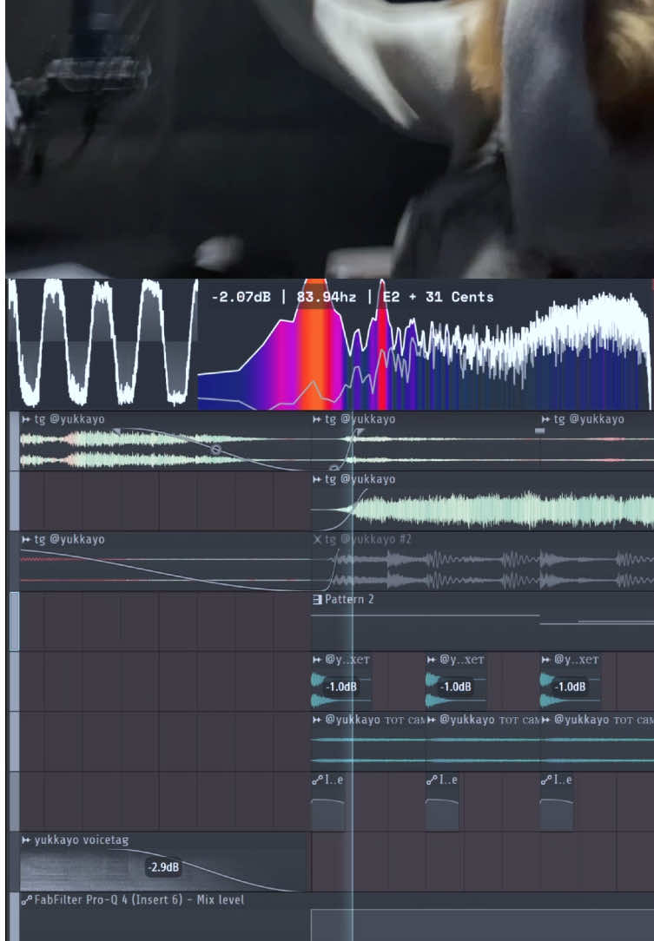
Task: Select the -1.0dB gain label on first @y..хет clip
Action: (x=341, y=687)
